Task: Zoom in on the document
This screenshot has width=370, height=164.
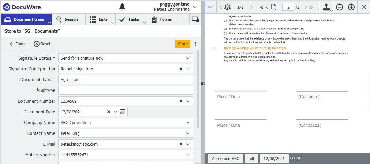Action: point(351,7)
